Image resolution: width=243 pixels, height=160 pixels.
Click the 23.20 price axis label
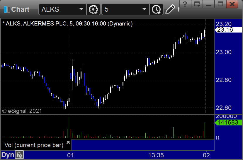[223, 24]
